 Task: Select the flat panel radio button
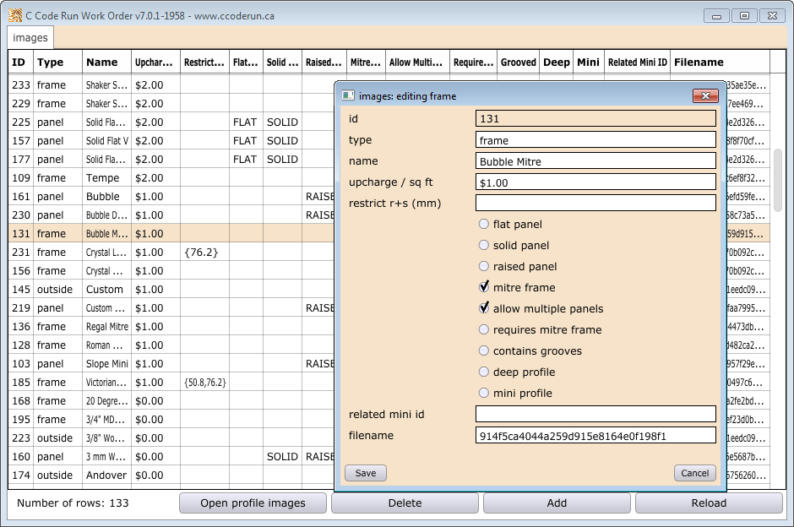click(484, 225)
